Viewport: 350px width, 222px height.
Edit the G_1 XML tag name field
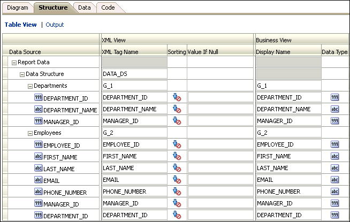pyautogui.click(x=135, y=86)
